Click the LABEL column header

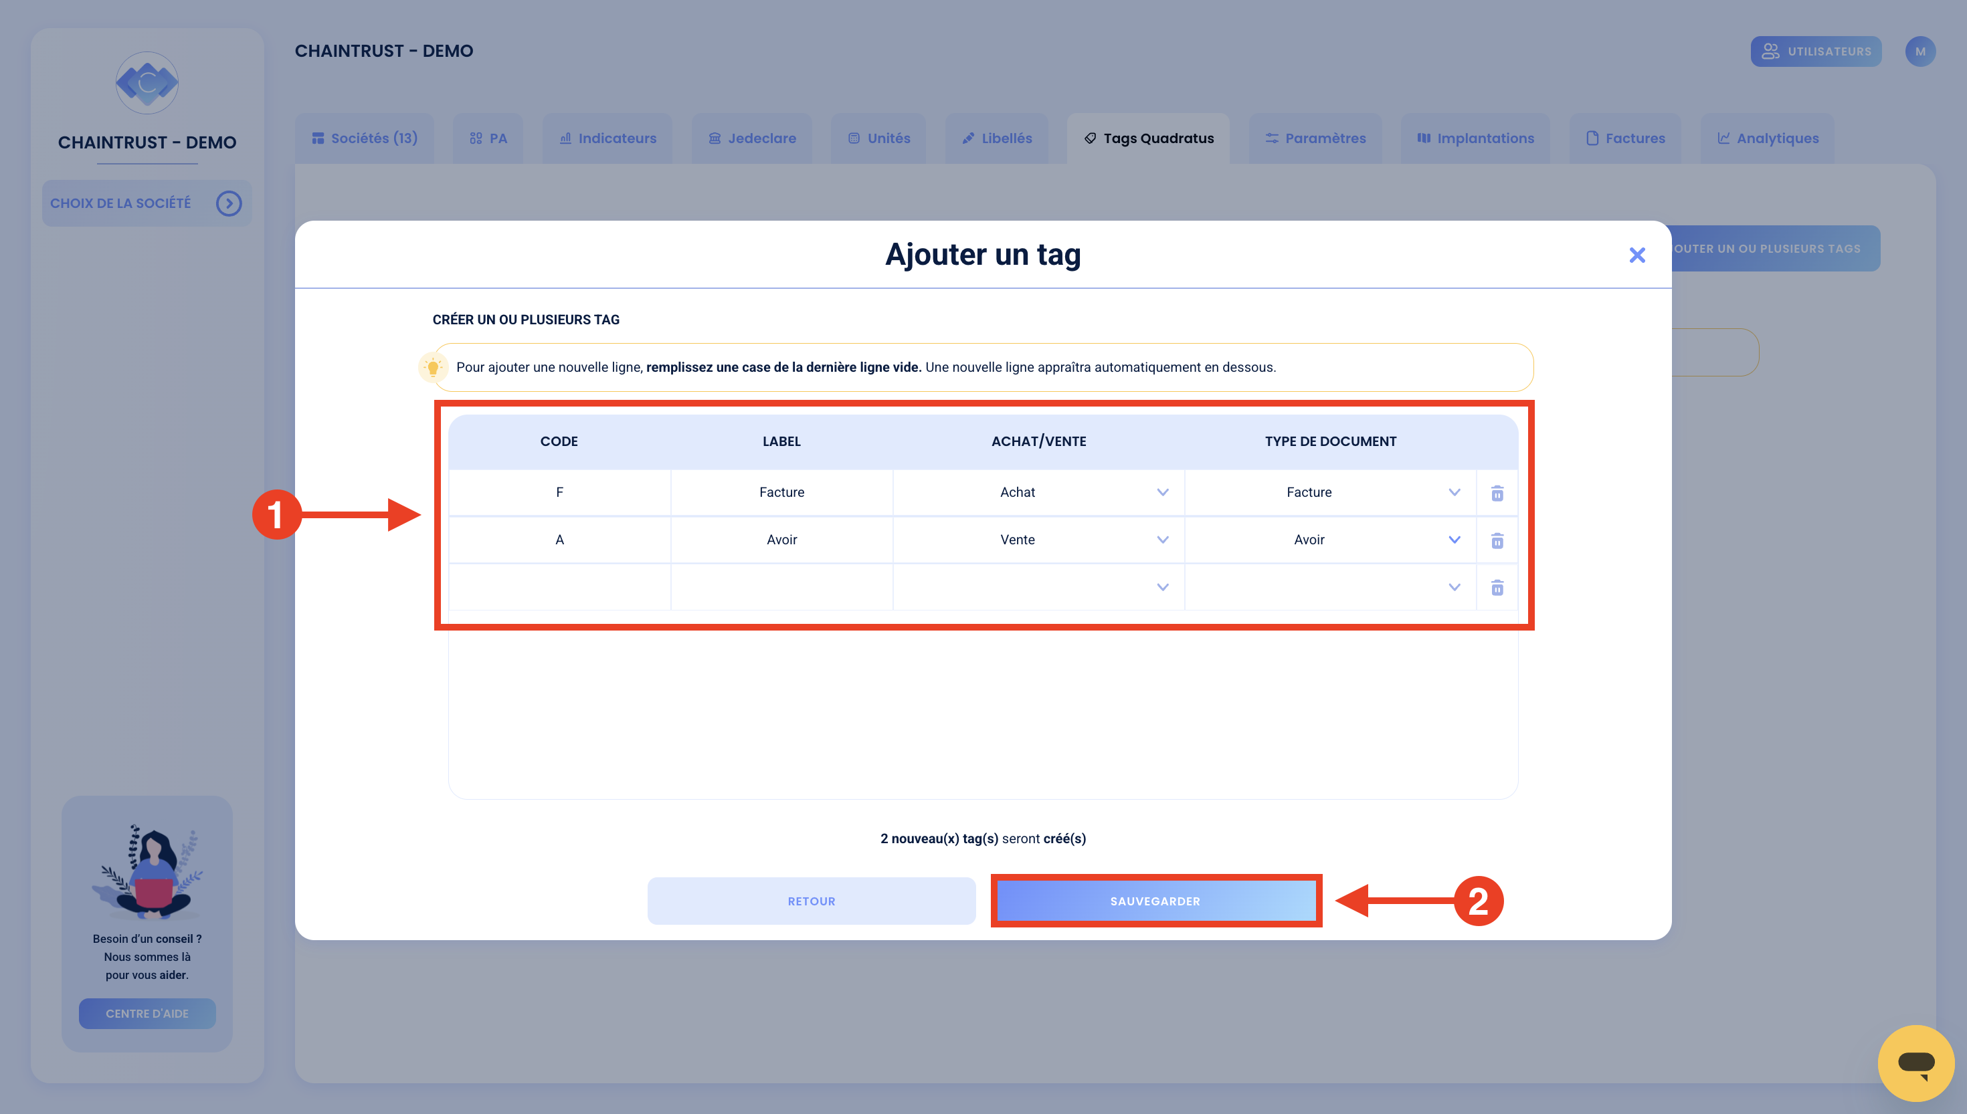[x=781, y=441]
